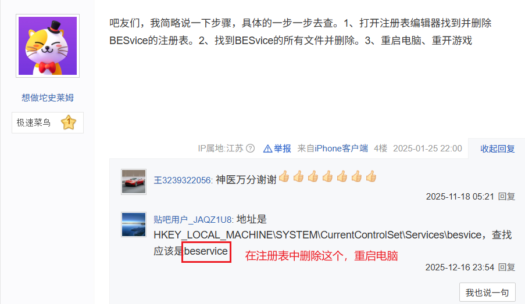Viewport: 525px width, 304px height.
Task: Click the cat avatar of 想做坨史莱姆
Action: pos(48,46)
